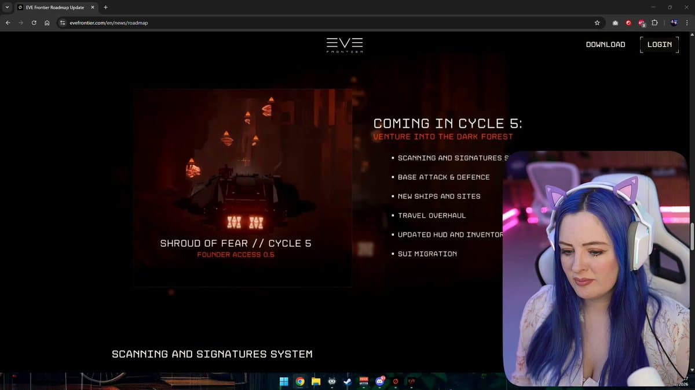
Task: Open Steam from the taskbar
Action: (348, 381)
